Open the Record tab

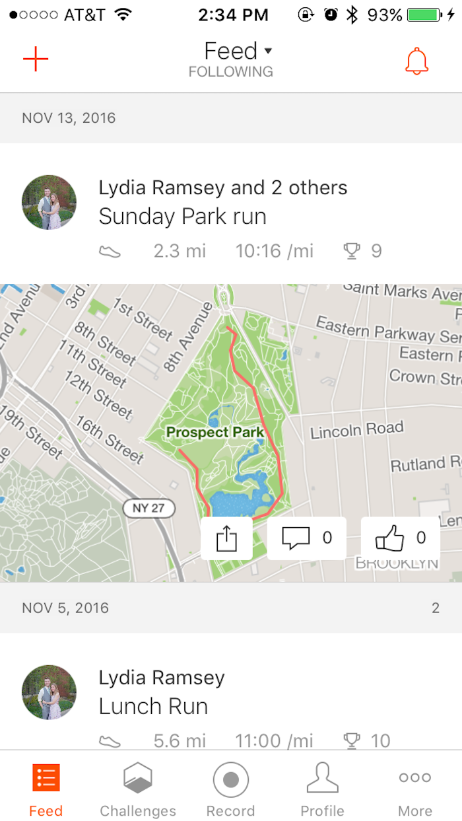click(230, 789)
